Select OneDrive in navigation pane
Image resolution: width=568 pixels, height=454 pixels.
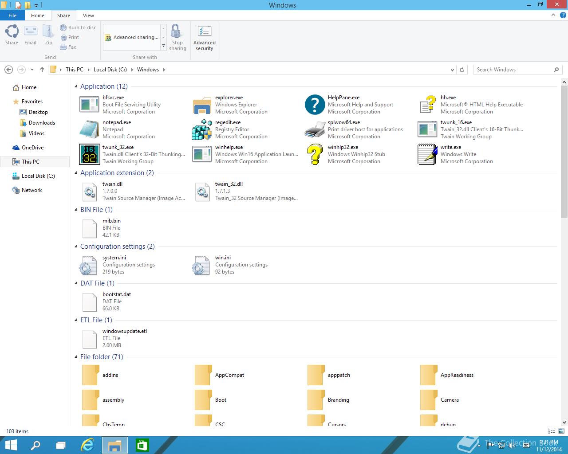click(28, 148)
